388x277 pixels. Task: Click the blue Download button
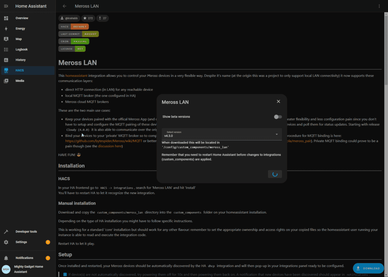point(368,268)
